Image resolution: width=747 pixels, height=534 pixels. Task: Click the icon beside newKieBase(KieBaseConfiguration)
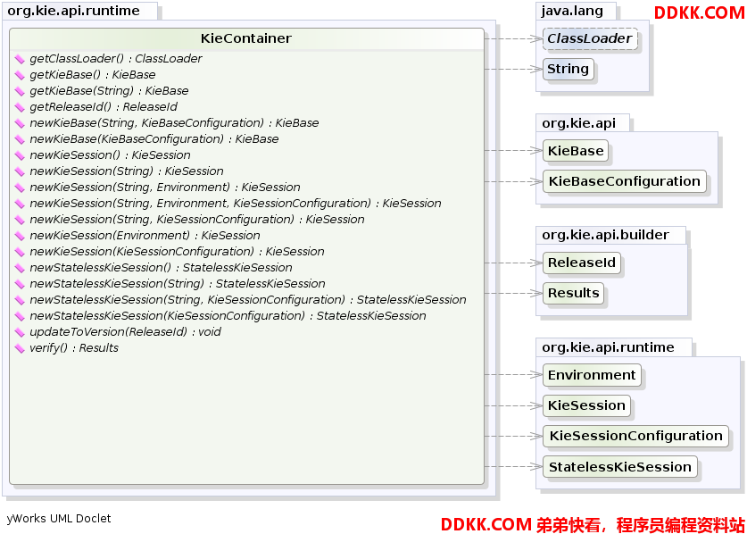[x=20, y=139]
